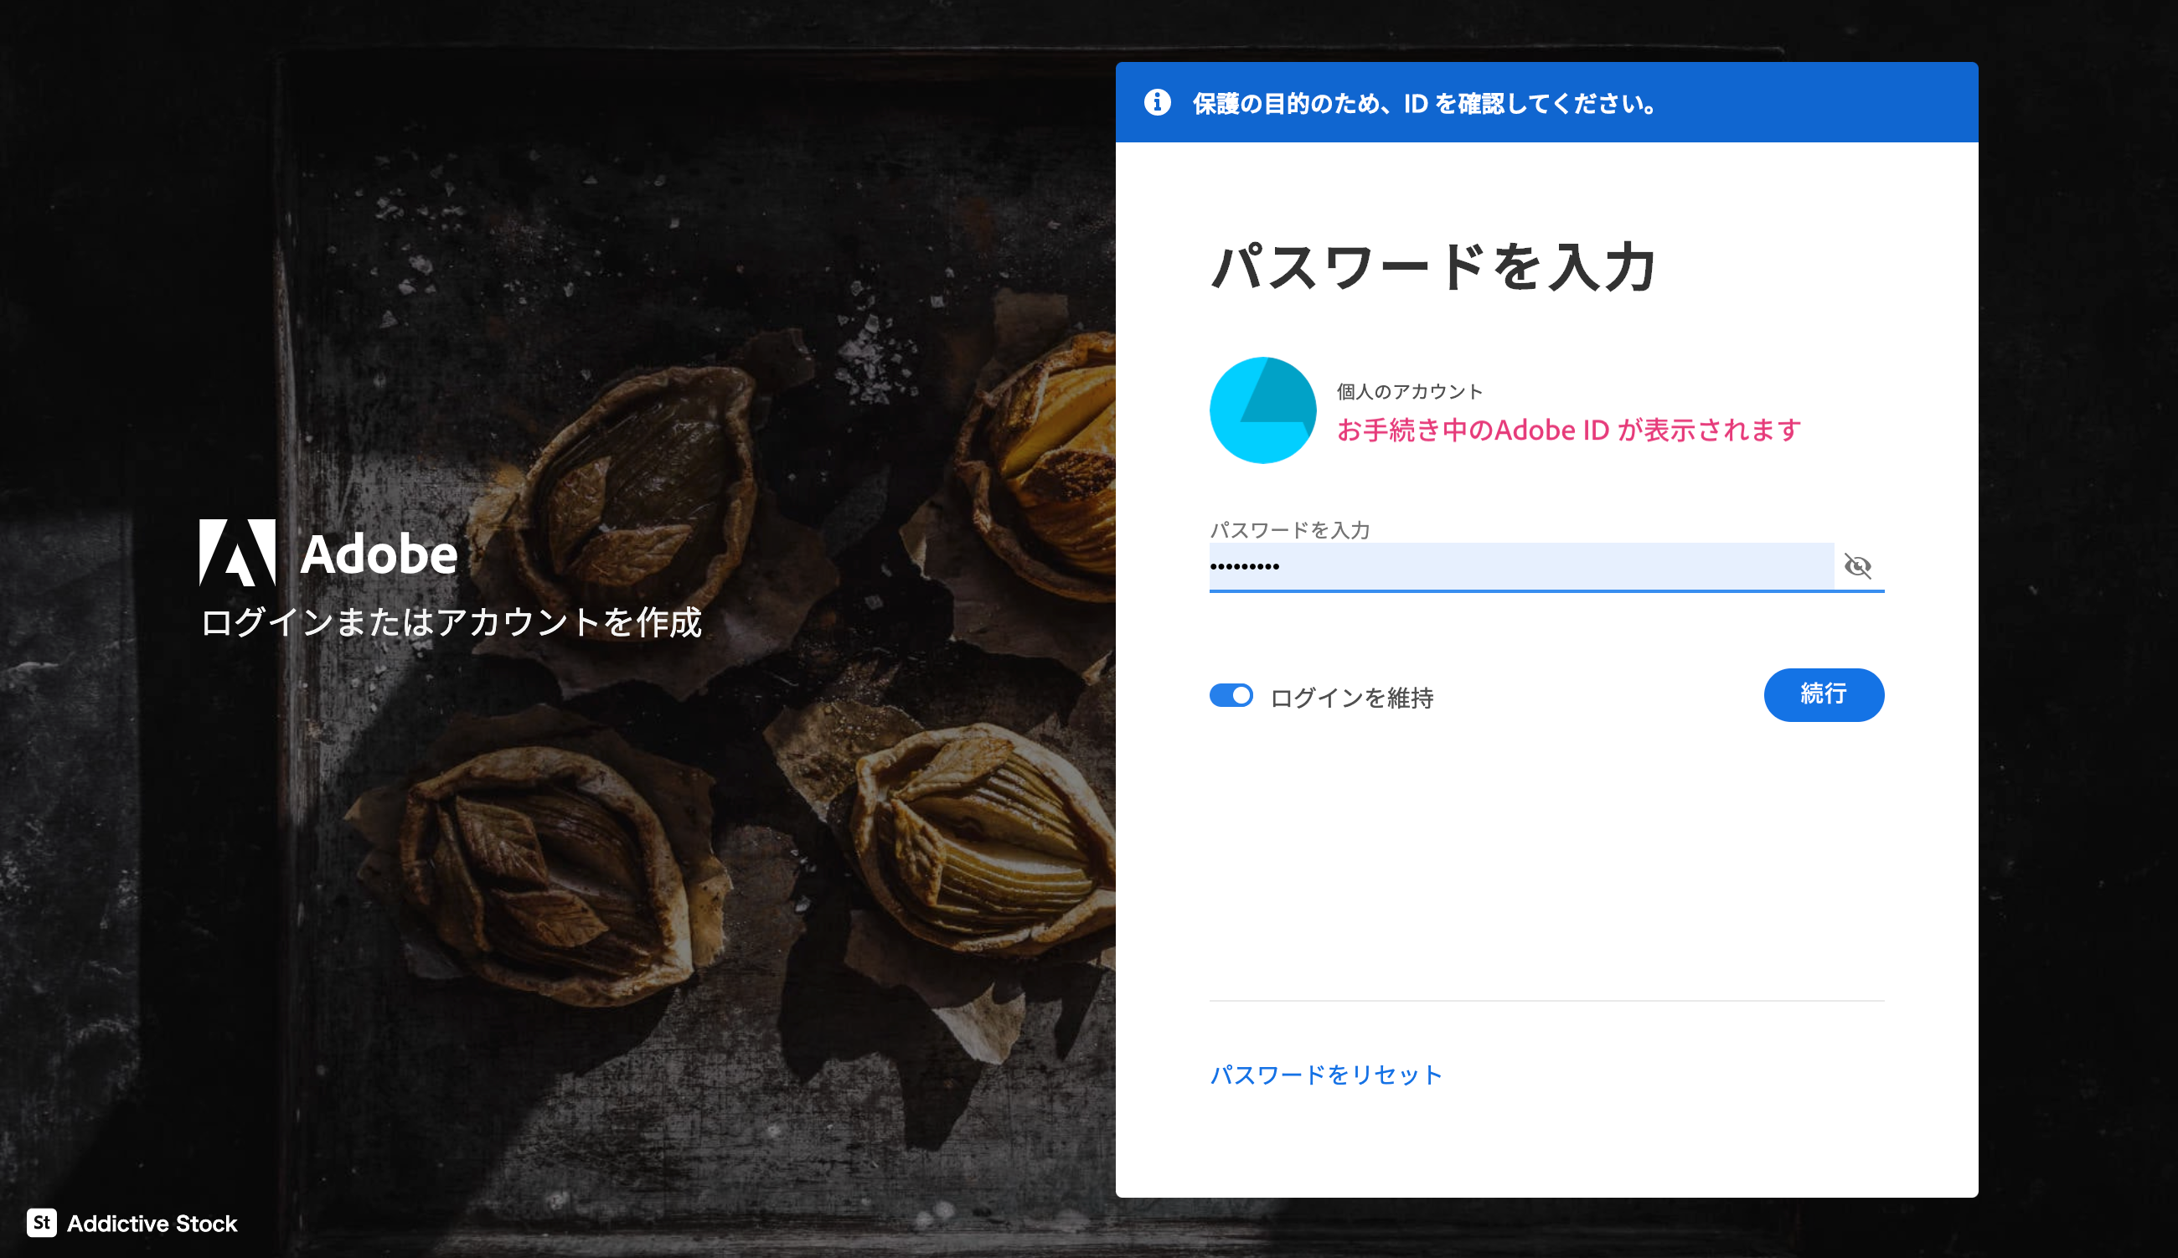This screenshot has width=2178, height=1258.
Task: Open the パスワードをリセット link
Action: tap(1326, 1075)
